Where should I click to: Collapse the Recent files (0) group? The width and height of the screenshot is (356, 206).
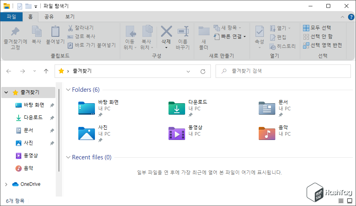point(68,157)
